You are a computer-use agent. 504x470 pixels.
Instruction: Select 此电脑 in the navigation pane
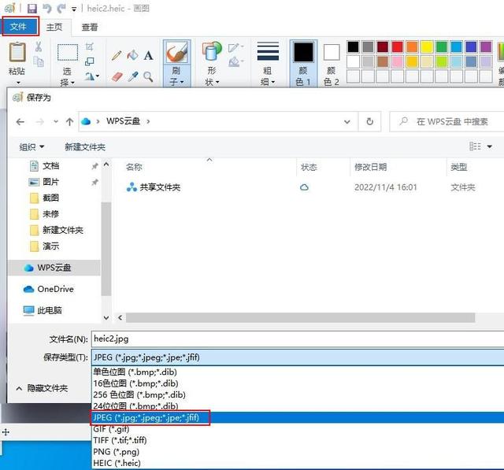49,310
